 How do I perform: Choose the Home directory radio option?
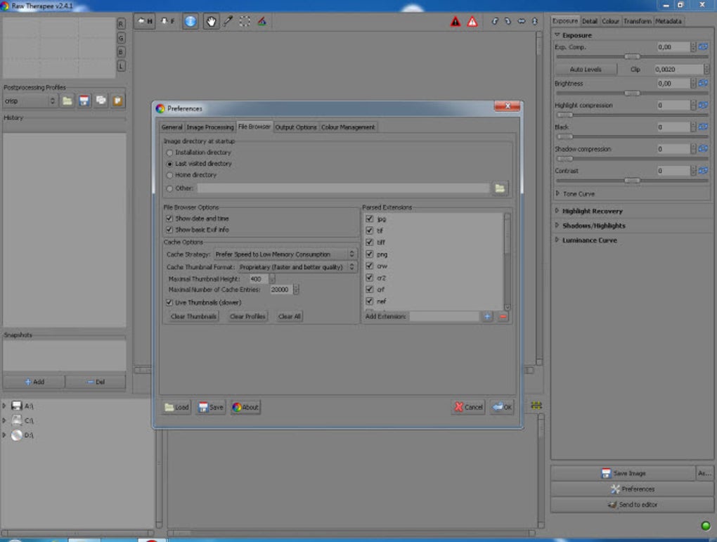(169, 175)
